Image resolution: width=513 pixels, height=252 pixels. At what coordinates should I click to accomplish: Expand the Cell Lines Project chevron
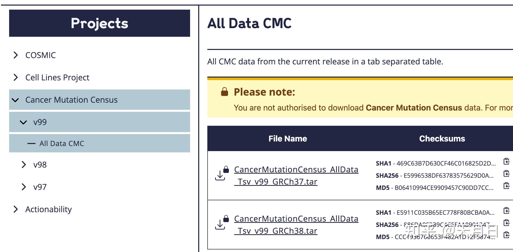tap(16, 77)
